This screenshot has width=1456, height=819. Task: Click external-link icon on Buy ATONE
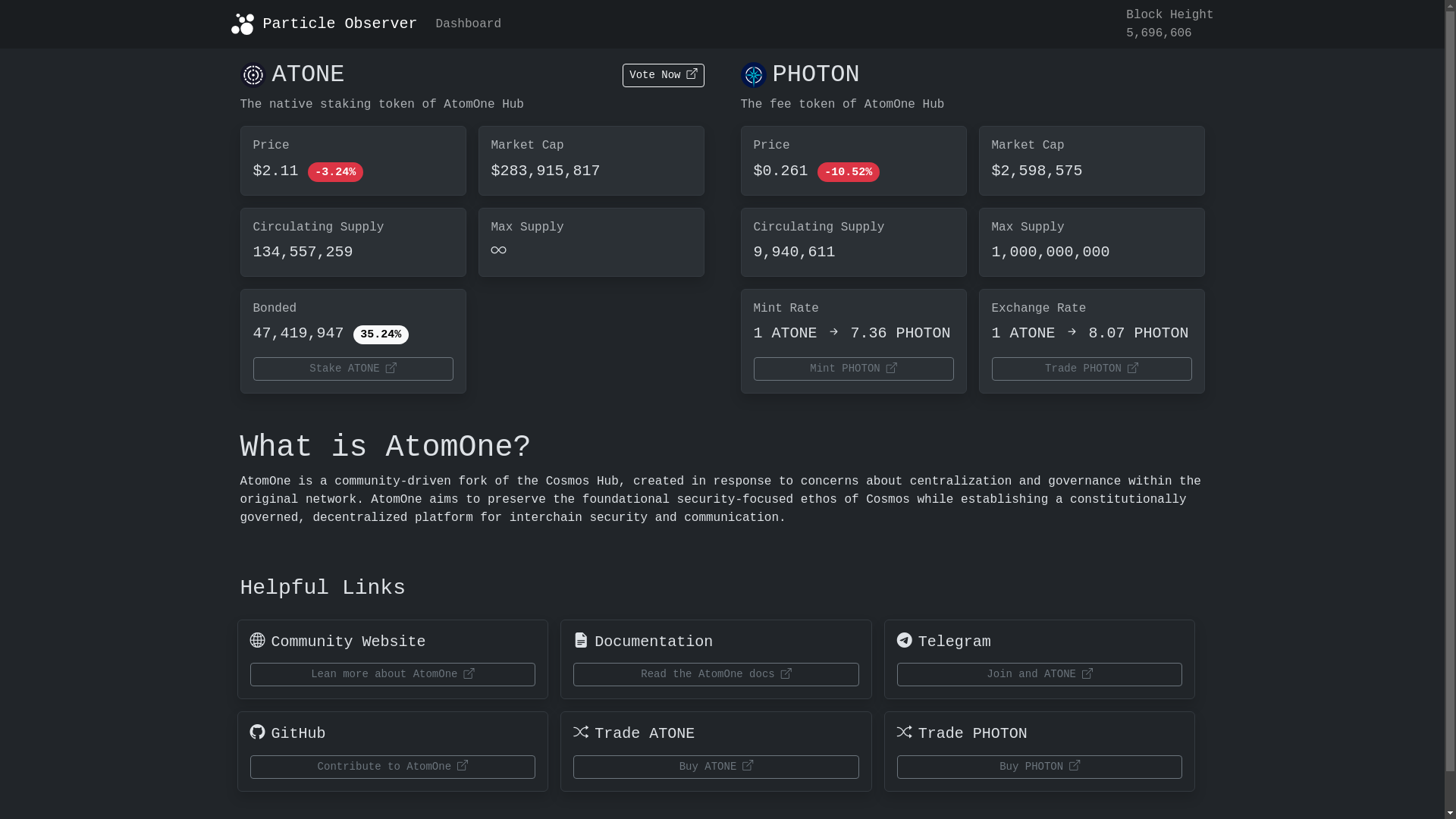pos(748,766)
